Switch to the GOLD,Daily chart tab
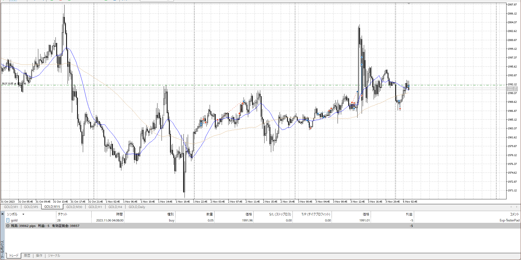This screenshot has height=260, width=521. pyautogui.click(x=137, y=207)
